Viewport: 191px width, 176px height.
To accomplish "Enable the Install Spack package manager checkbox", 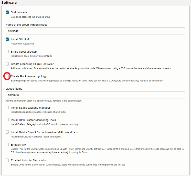I will [7, 108].
